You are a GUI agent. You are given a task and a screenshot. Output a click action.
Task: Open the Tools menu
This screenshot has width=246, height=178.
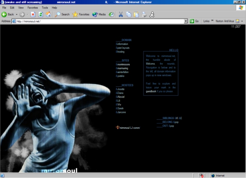(45, 8)
